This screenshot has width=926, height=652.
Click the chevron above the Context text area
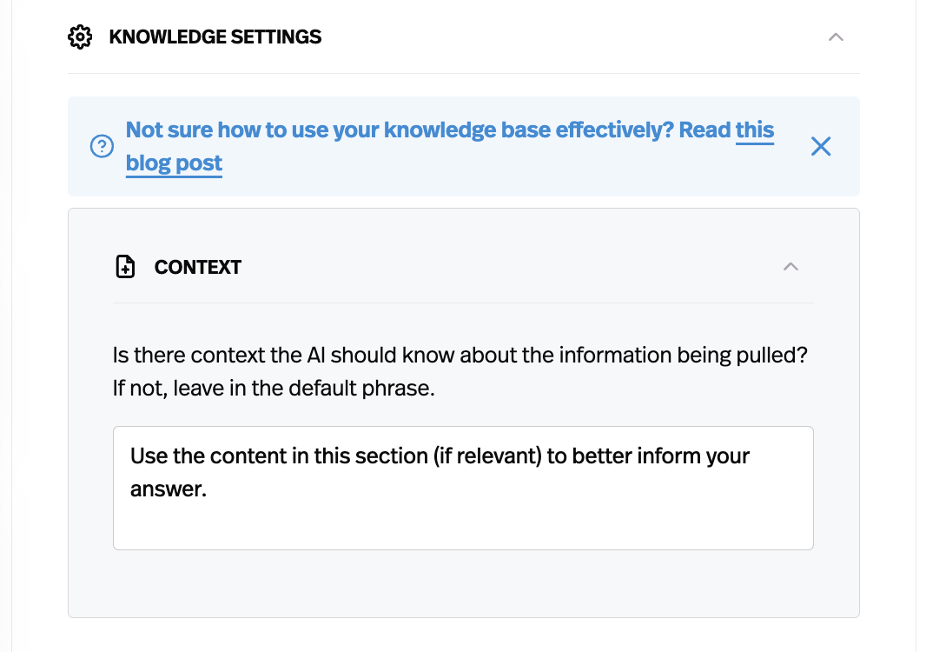click(x=790, y=267)
